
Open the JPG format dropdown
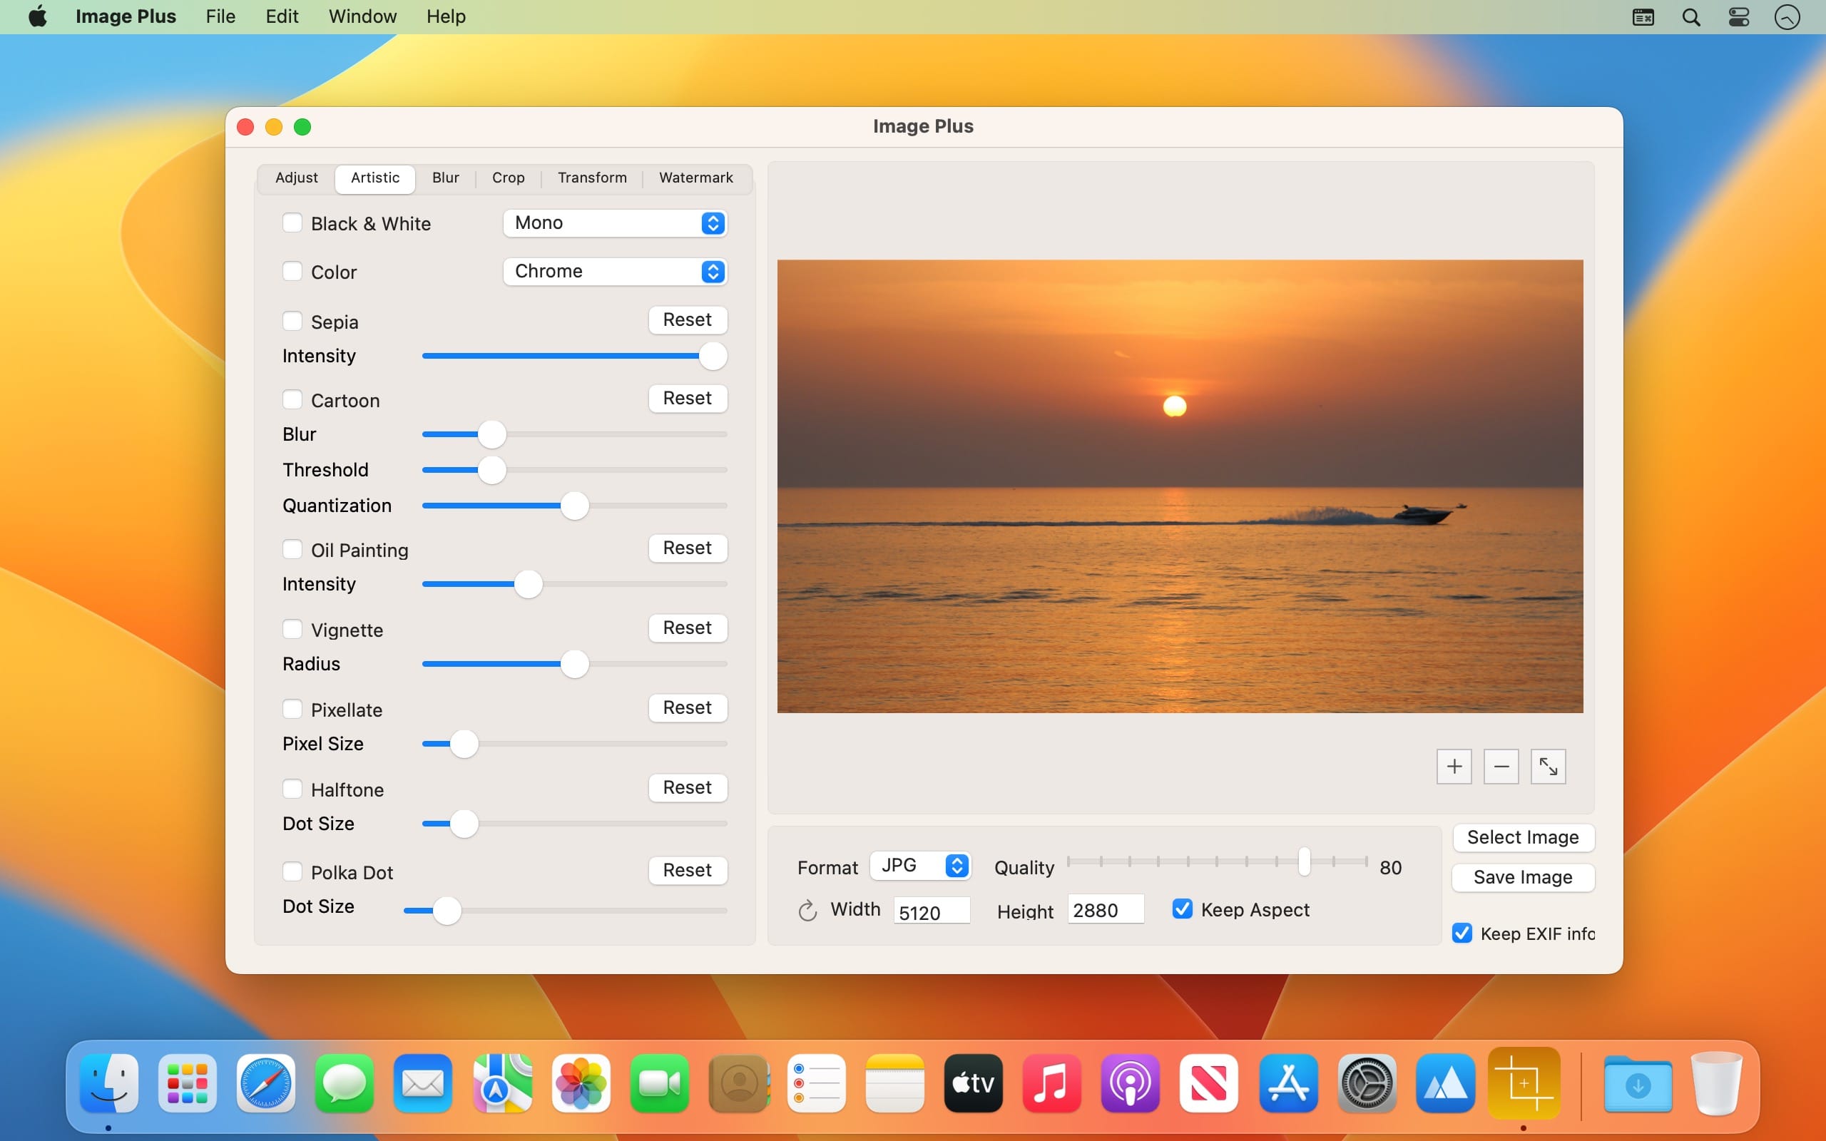[920, 866]
